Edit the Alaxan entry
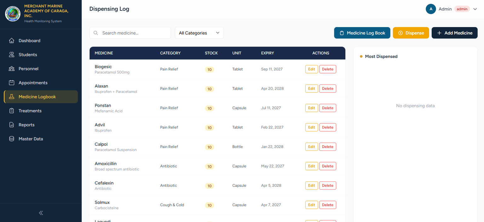The image size is (484, 222). [x=312, y=88]
